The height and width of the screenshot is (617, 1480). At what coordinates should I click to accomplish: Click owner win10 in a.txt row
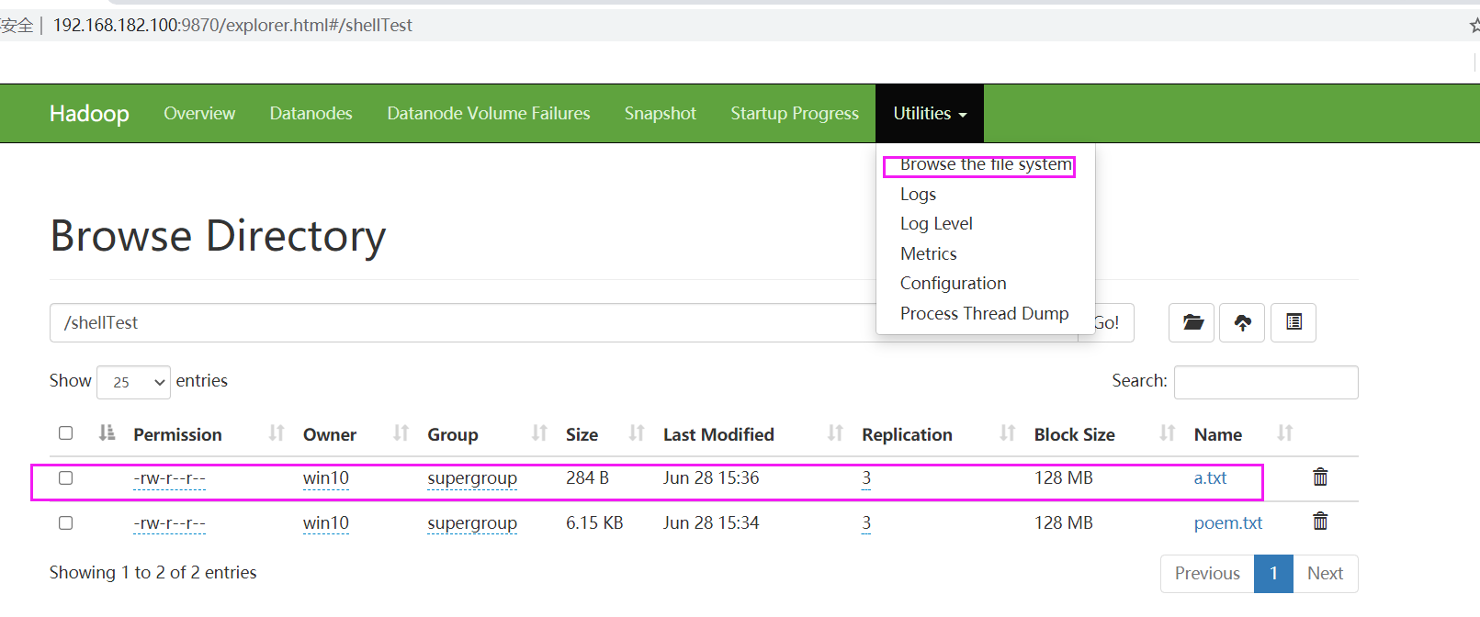click(x=326, y=478)
